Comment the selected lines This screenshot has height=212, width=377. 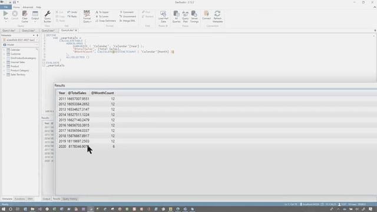(127, 12)
